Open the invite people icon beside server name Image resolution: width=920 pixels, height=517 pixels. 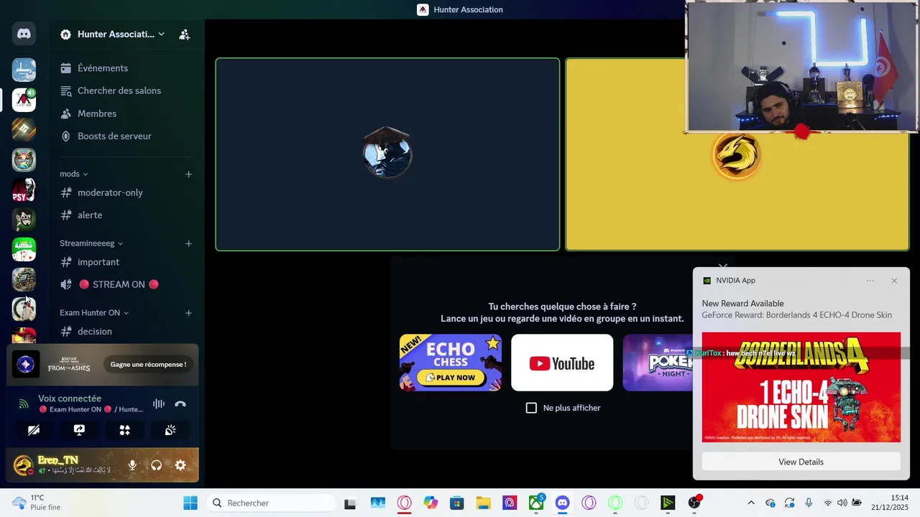coord(185,34)
